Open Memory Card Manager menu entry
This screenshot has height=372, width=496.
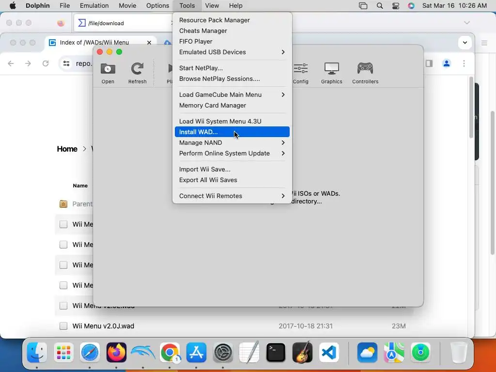coord(232,105)
